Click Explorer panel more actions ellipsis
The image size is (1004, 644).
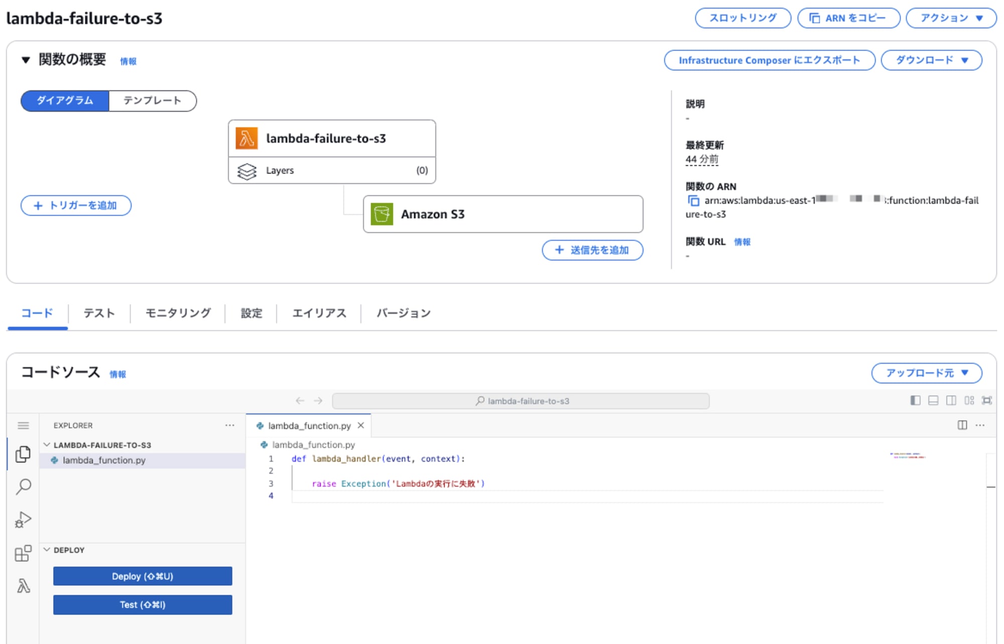coord(230,425)
